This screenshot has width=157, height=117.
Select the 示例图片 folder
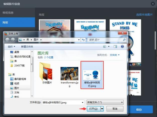point(47,73)
